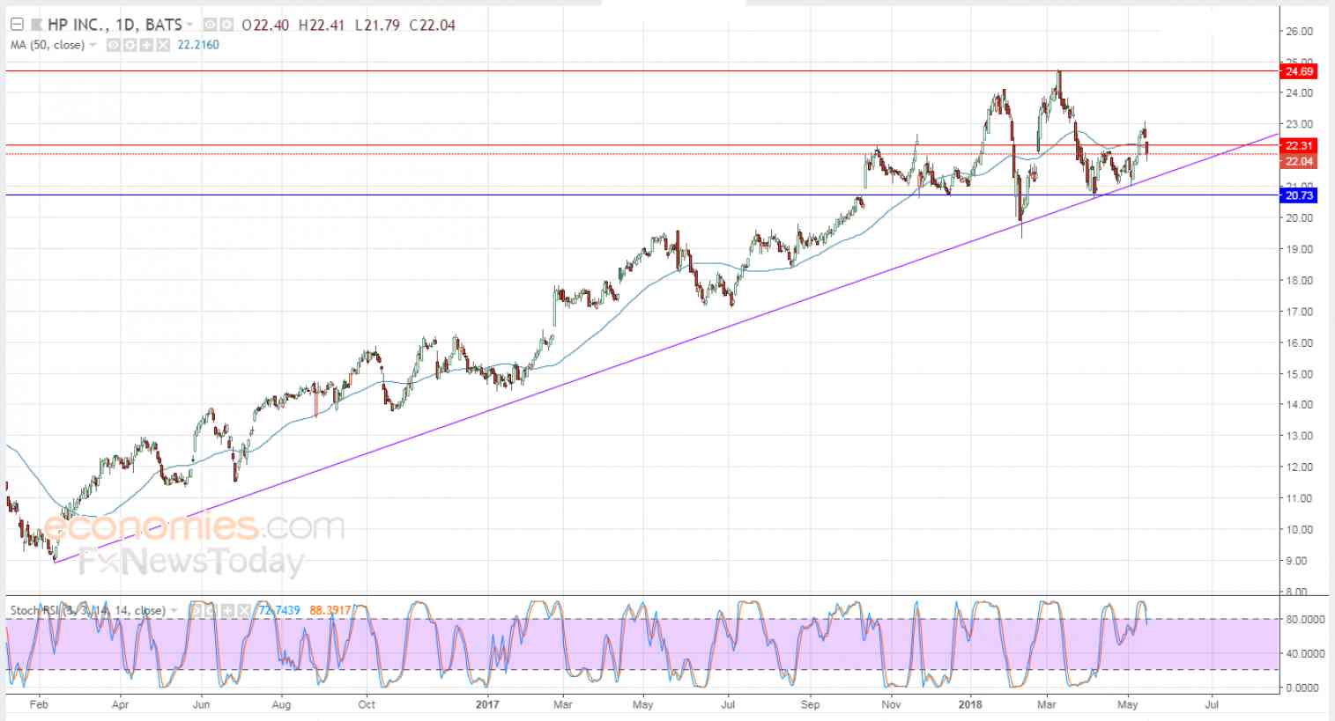The image size is (1335, 721).
Task: Click the 2017 label on the time axis
Action: (x=487, y=704)
